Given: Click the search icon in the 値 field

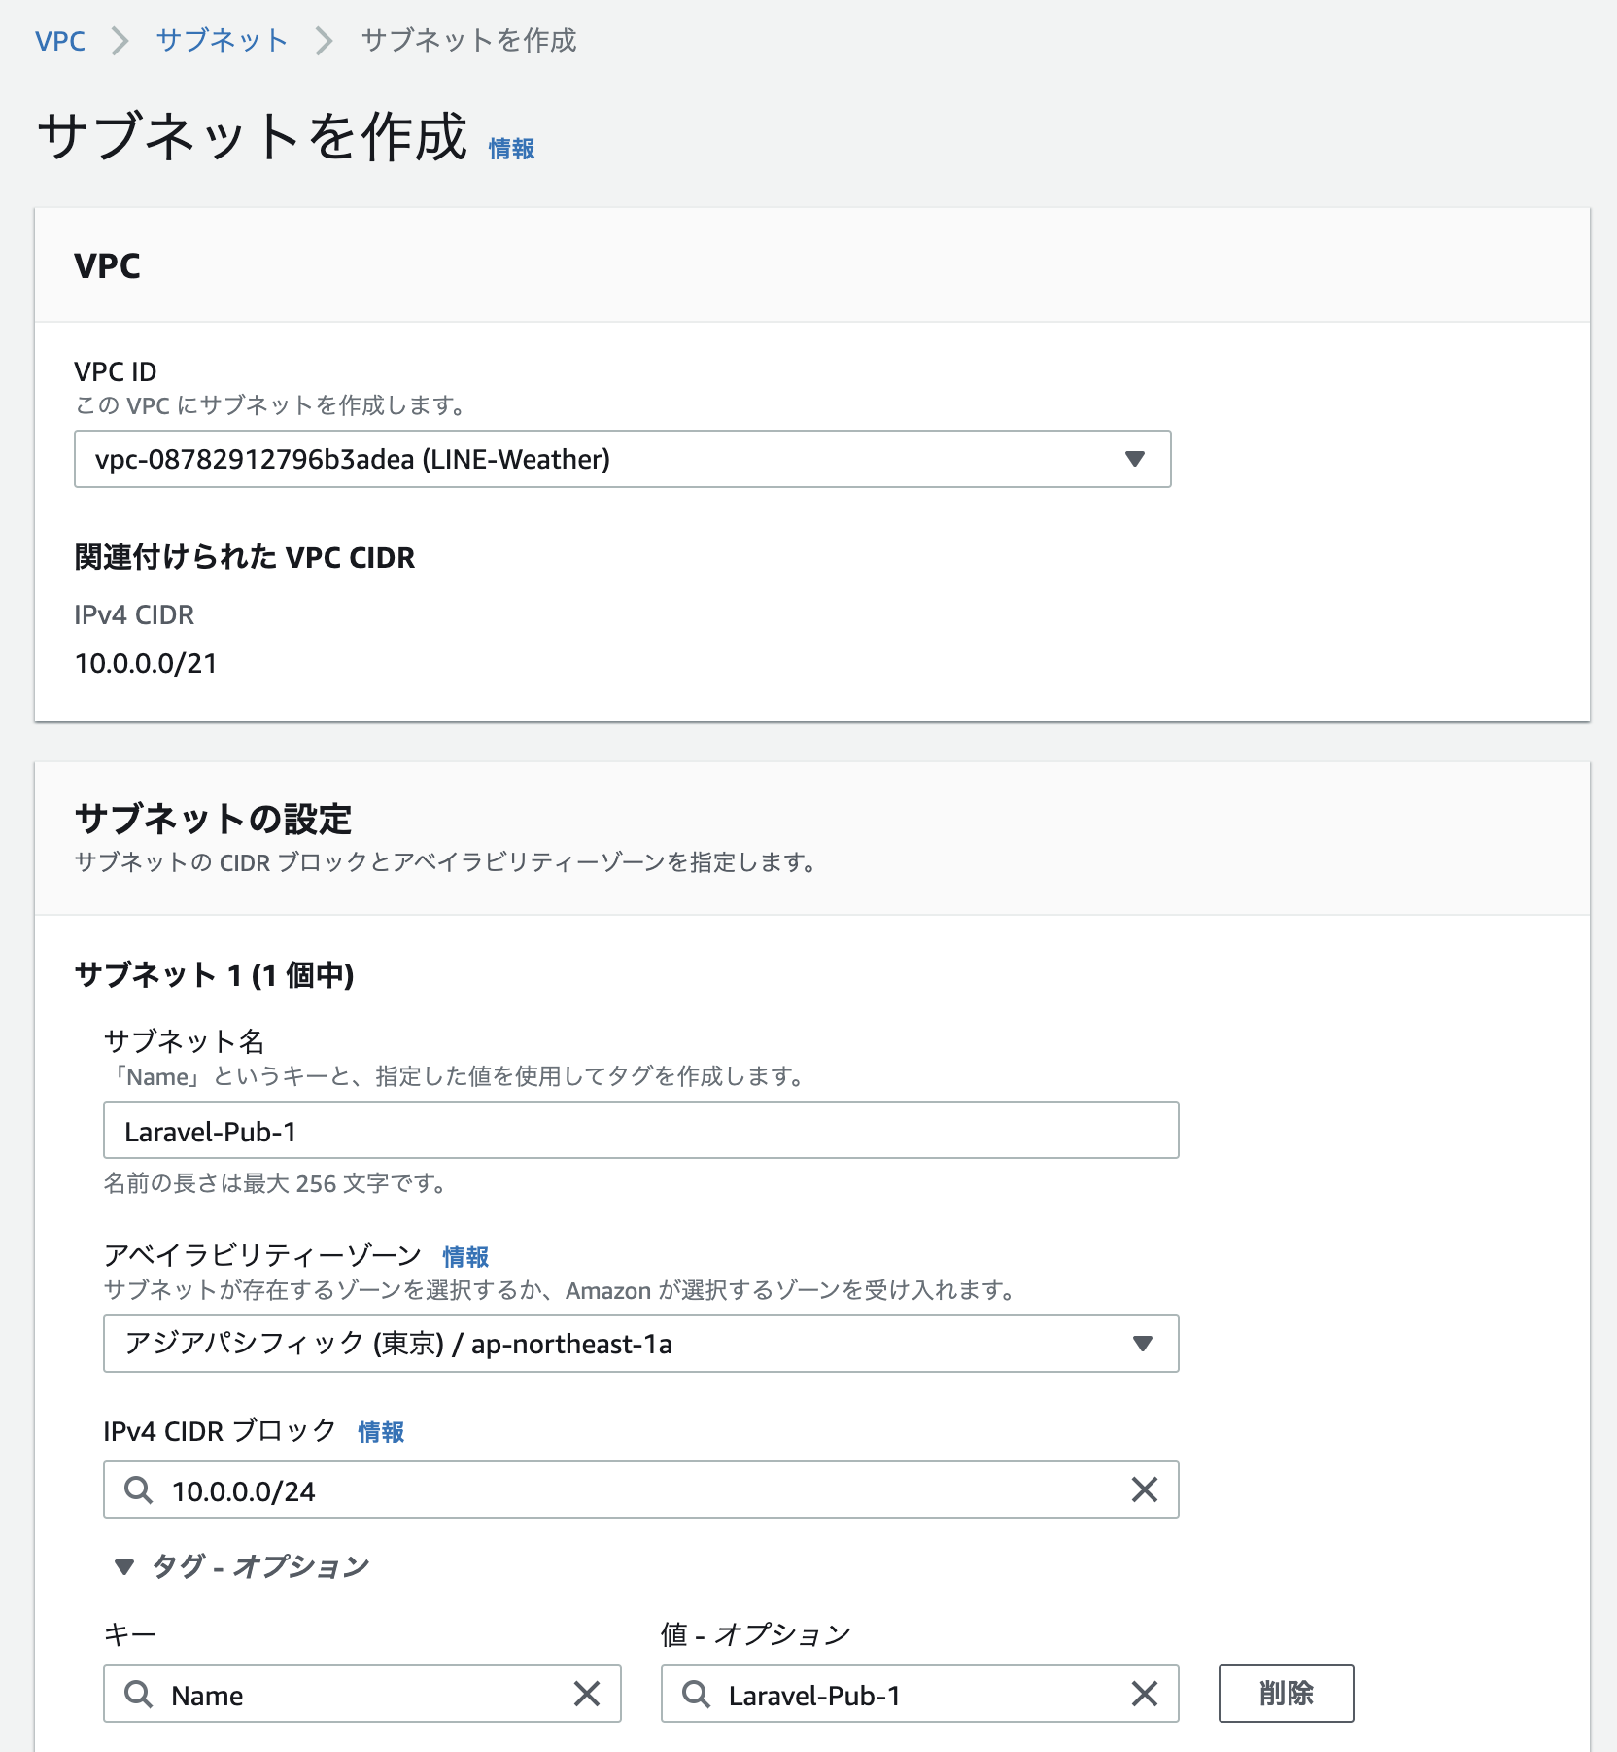Looking at the screenshot, I should [696, 1695].
